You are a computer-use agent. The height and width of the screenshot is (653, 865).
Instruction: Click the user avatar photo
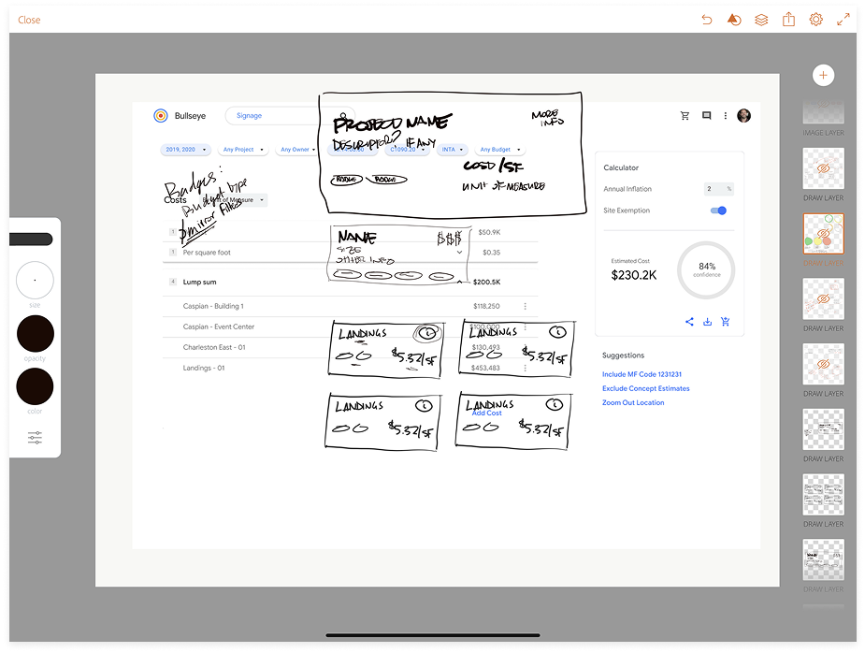pyautogui.click(x=743, y=115)
